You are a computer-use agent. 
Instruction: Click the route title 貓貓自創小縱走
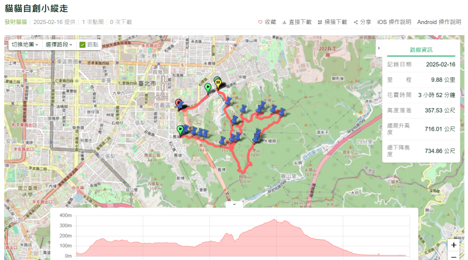[x=36, y=8]
